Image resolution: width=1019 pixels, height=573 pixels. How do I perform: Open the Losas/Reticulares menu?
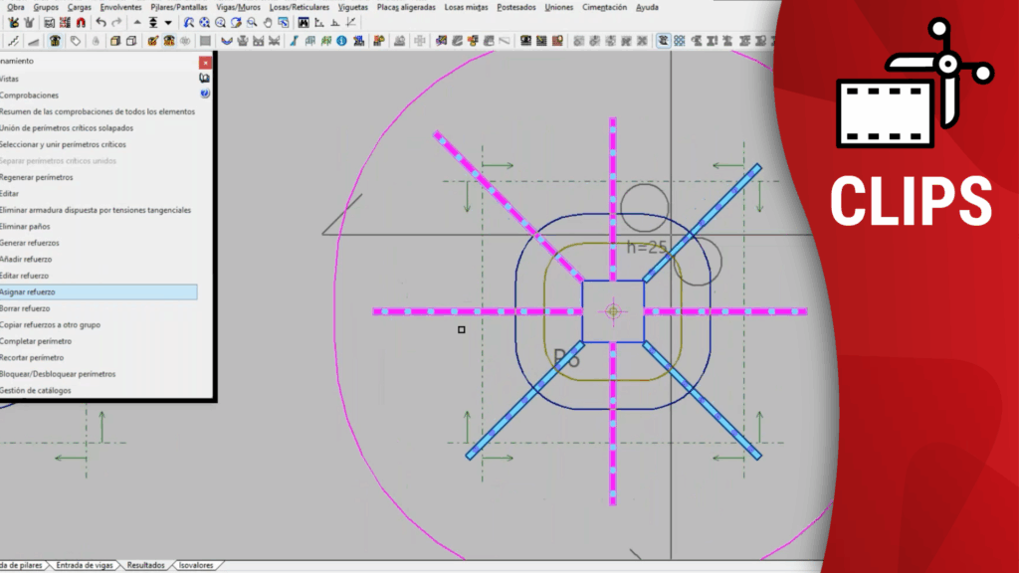coord(299,7)
